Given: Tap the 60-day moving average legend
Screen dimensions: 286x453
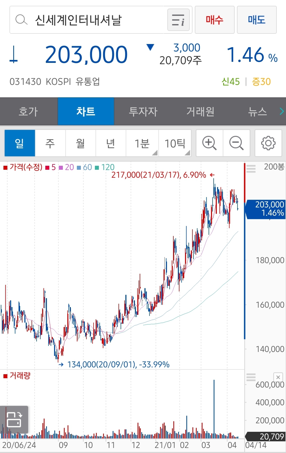Looking at the screenshot, I should click(85, 167).
